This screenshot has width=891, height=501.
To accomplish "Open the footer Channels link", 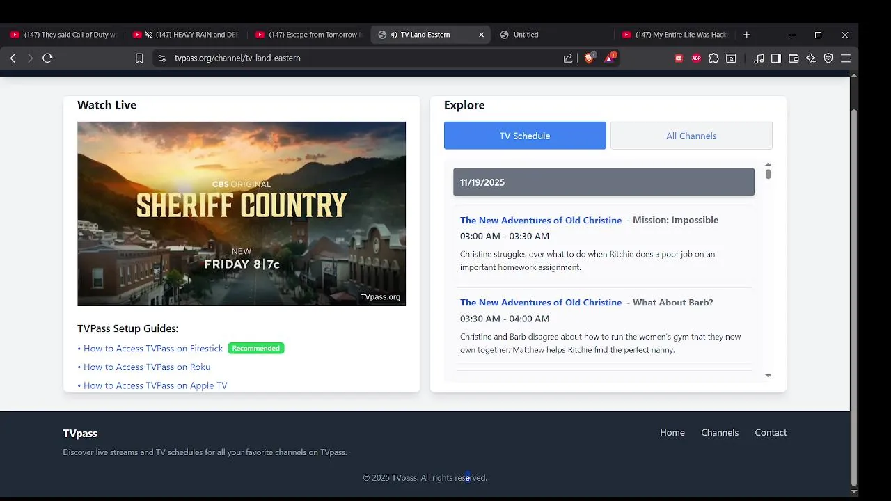I will click(x=720, y=433).
